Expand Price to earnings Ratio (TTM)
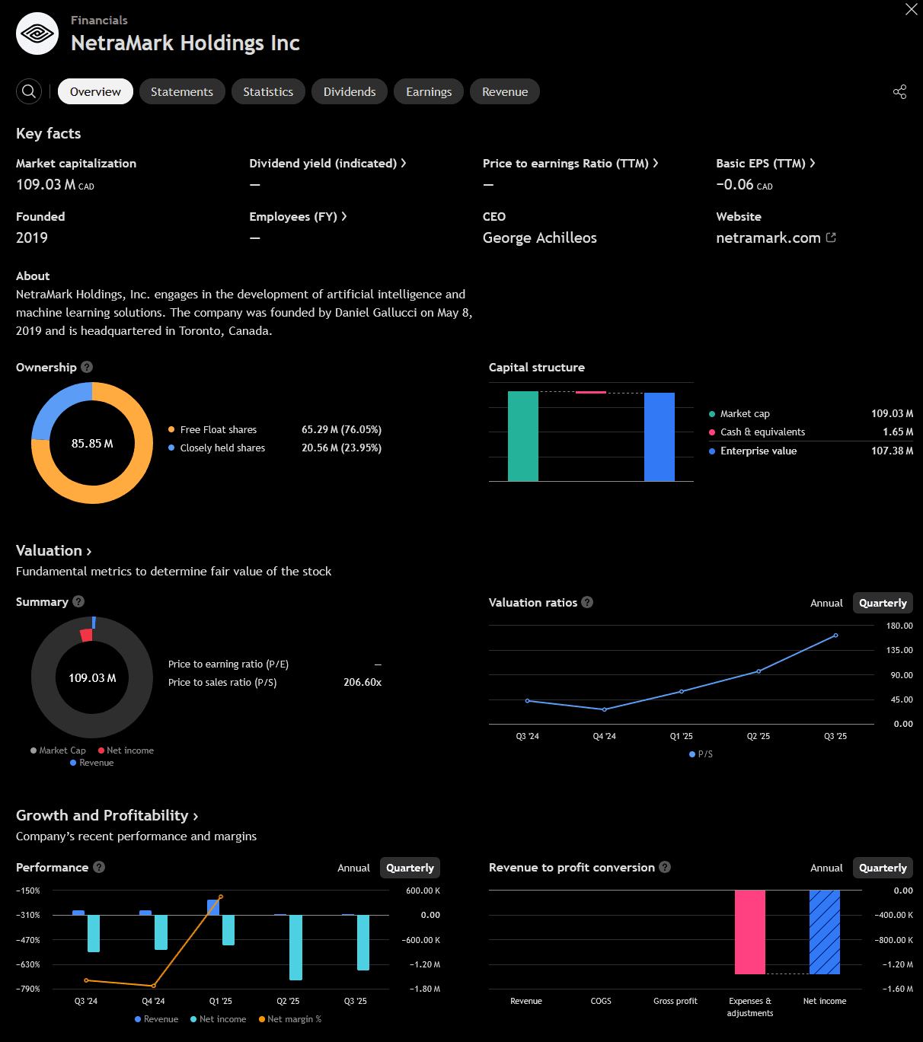Viewport: 923px width, 1042px height. pos(570,163)
